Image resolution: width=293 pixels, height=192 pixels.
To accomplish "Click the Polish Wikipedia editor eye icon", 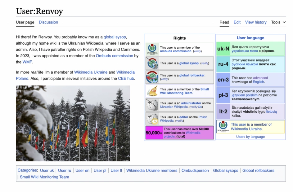I will coord(152,119).
